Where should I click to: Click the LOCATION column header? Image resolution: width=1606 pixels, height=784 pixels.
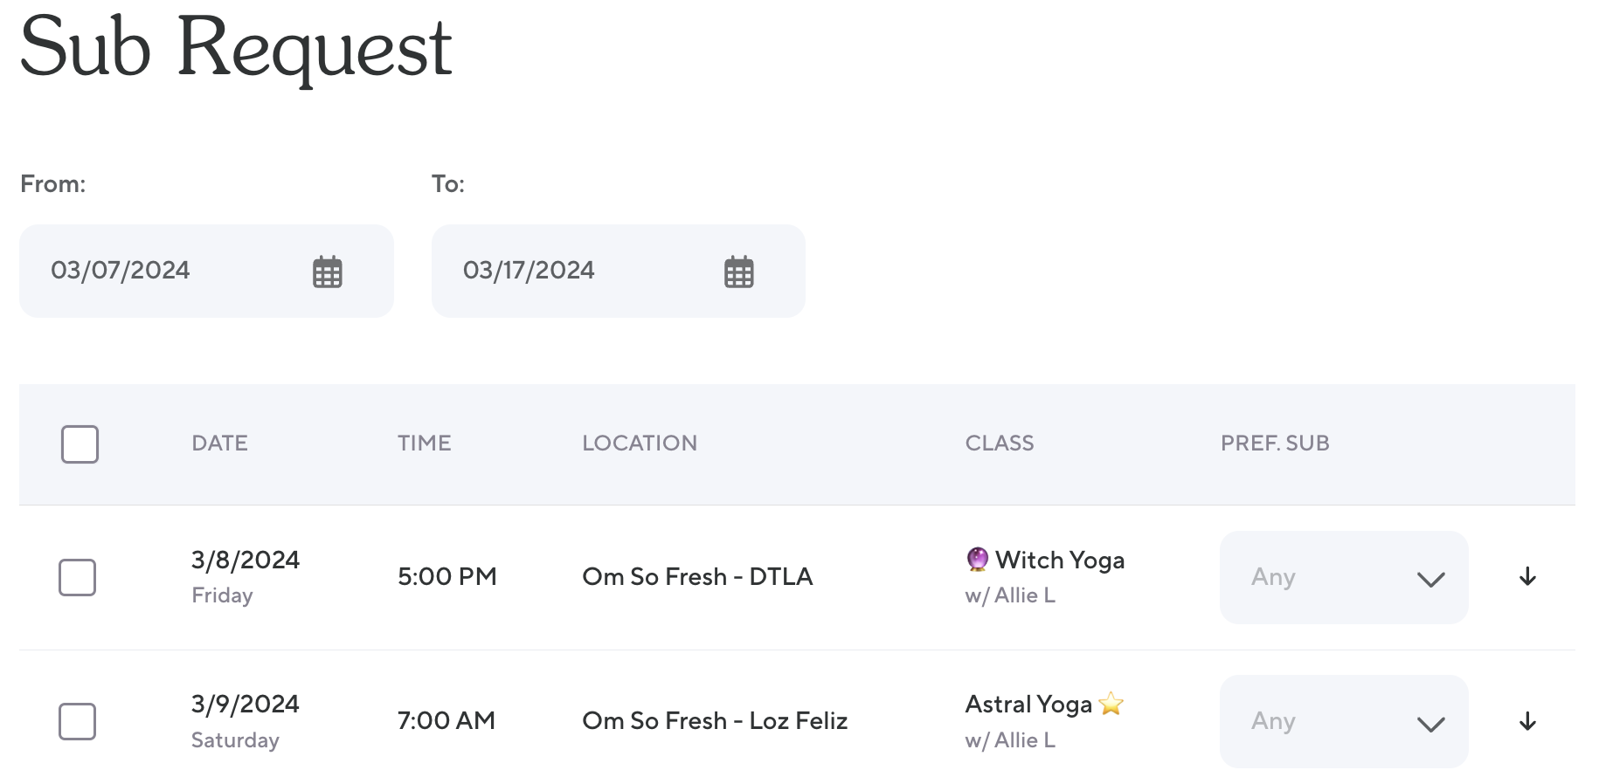[x=640, y=444]
